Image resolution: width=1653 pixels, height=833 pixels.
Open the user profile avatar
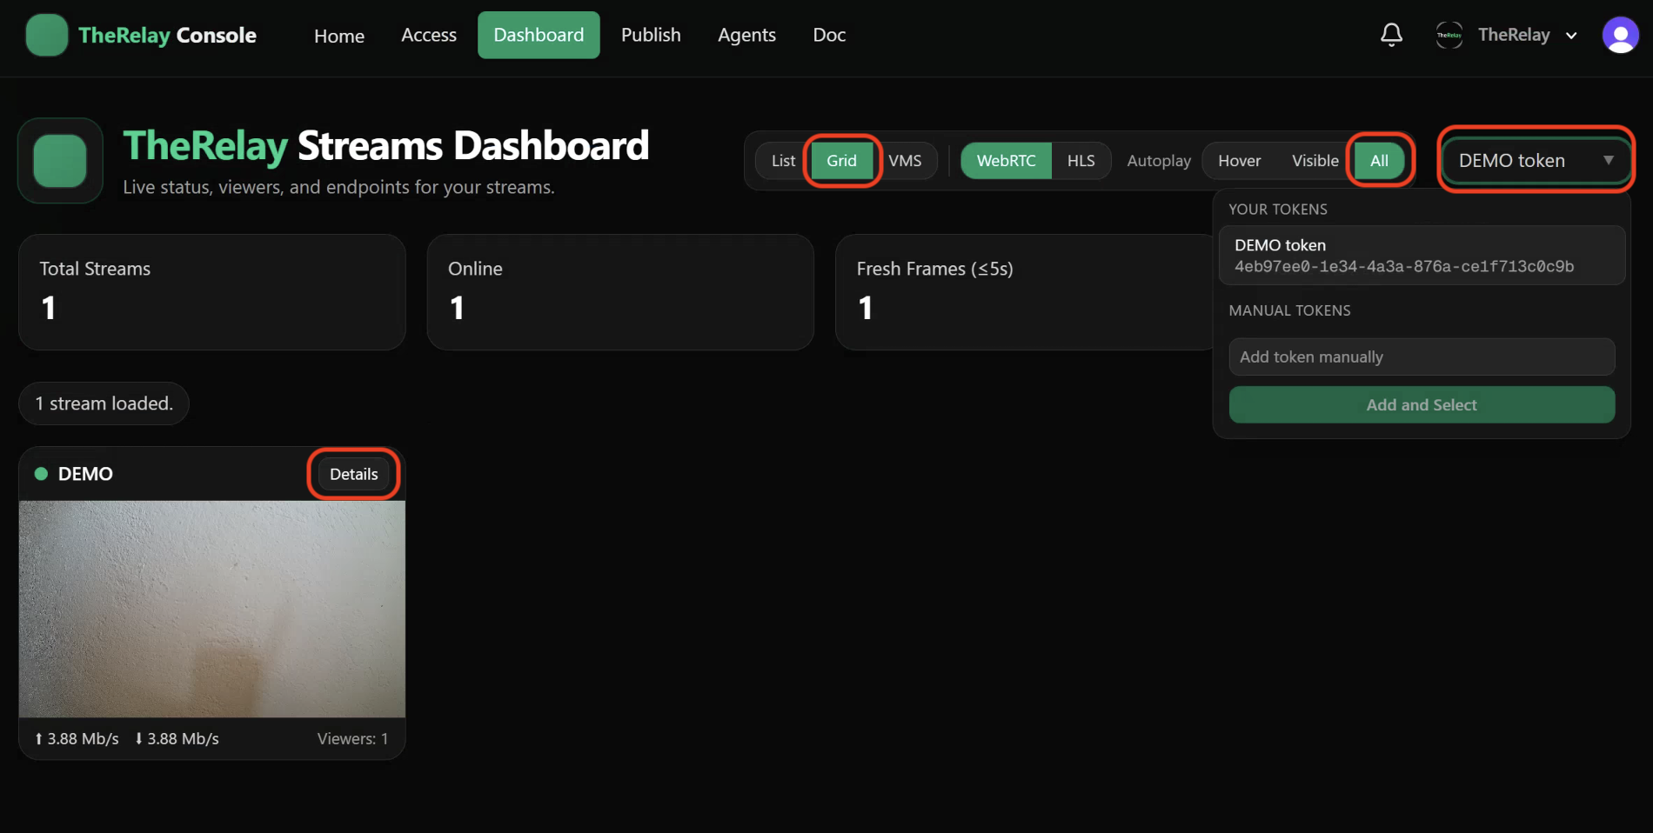pyautogui.click(x=1620, y=36)
